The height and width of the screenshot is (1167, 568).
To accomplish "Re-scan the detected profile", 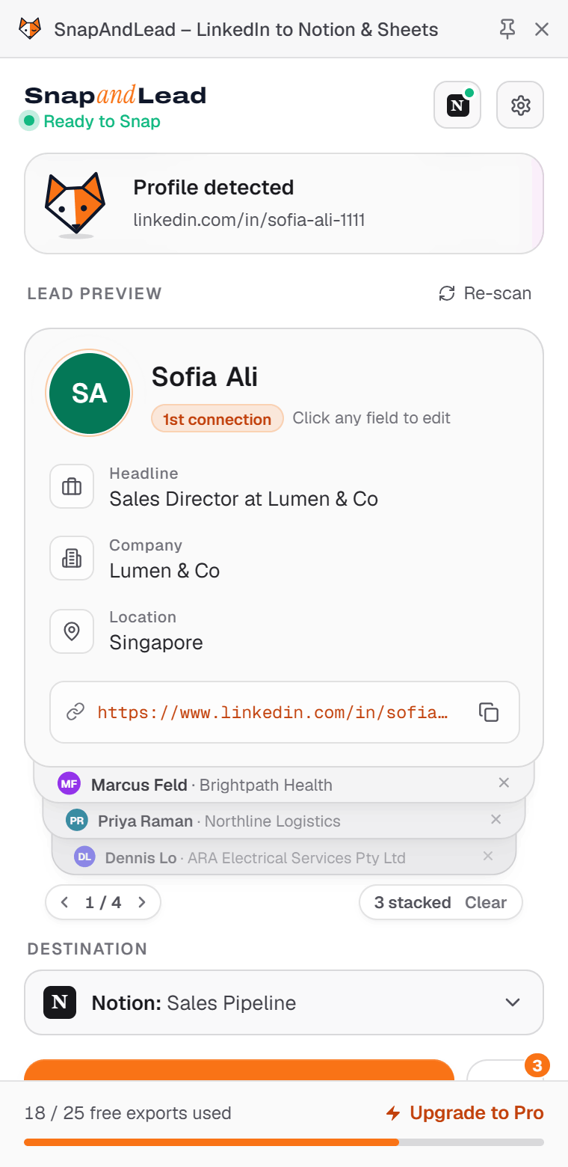I will tap(485, 293).
